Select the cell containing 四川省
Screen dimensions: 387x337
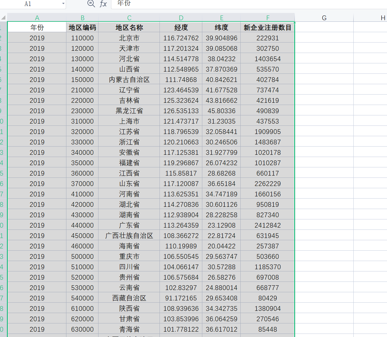click(x=129, y=267)
